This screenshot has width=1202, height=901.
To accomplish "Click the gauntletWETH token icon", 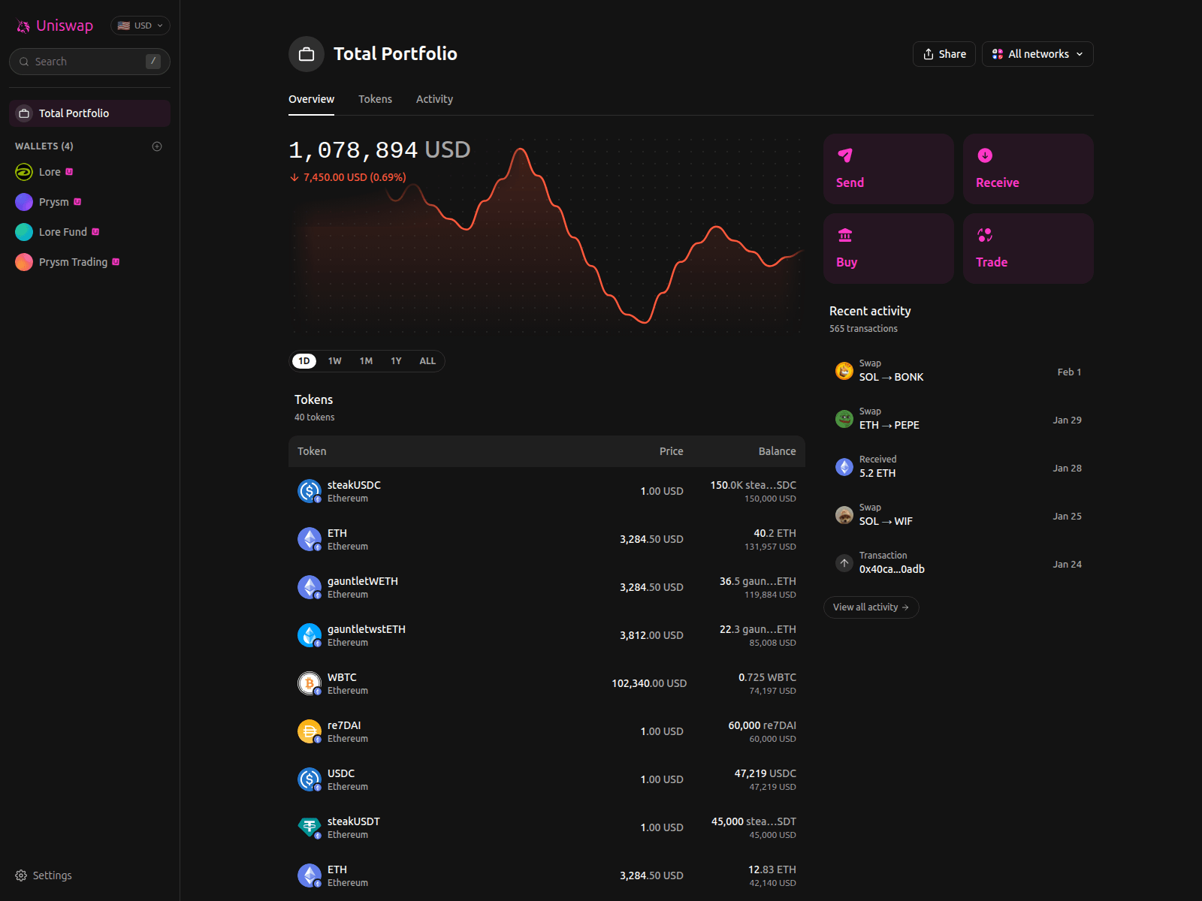I will point(310,587).
